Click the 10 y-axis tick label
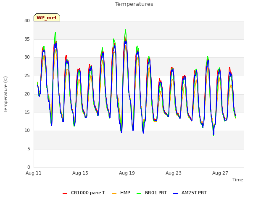Image resolution: width=269 pixels, height=201 pixels. [27, 130]
